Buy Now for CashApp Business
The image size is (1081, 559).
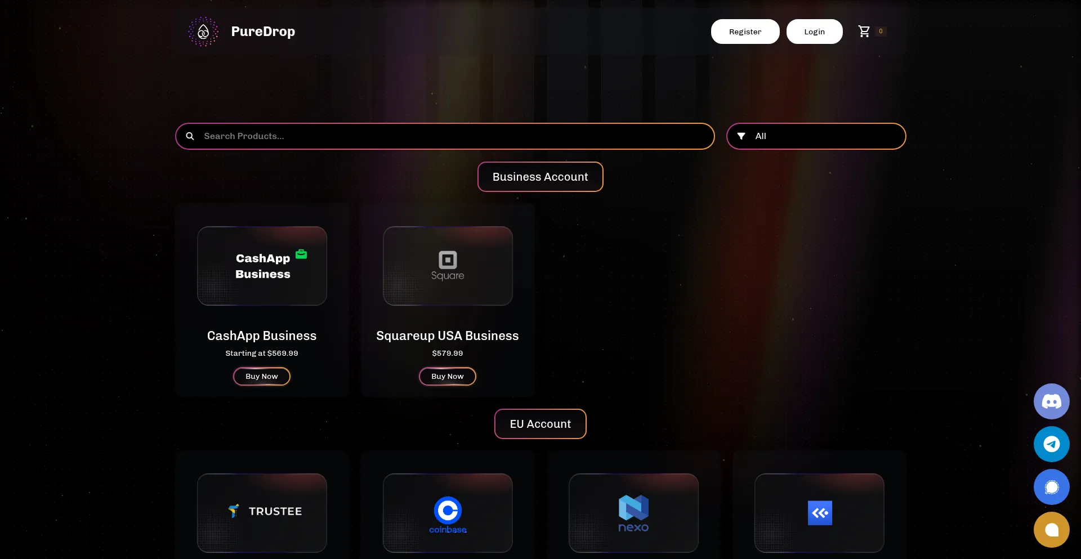point(262,377)
